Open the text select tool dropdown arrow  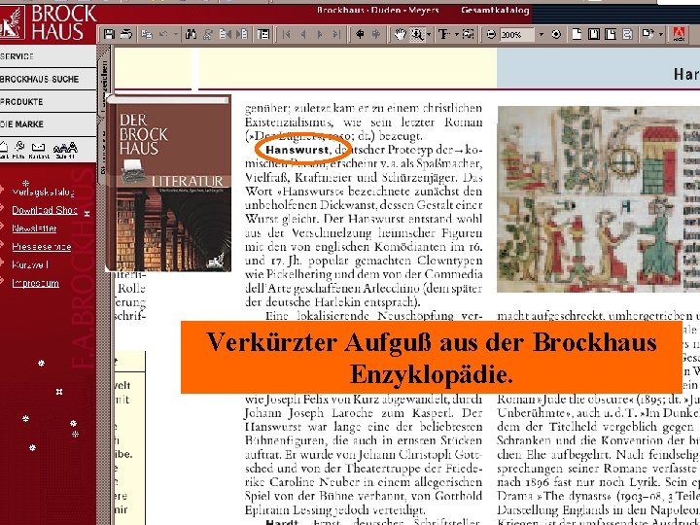coord(457,34)
